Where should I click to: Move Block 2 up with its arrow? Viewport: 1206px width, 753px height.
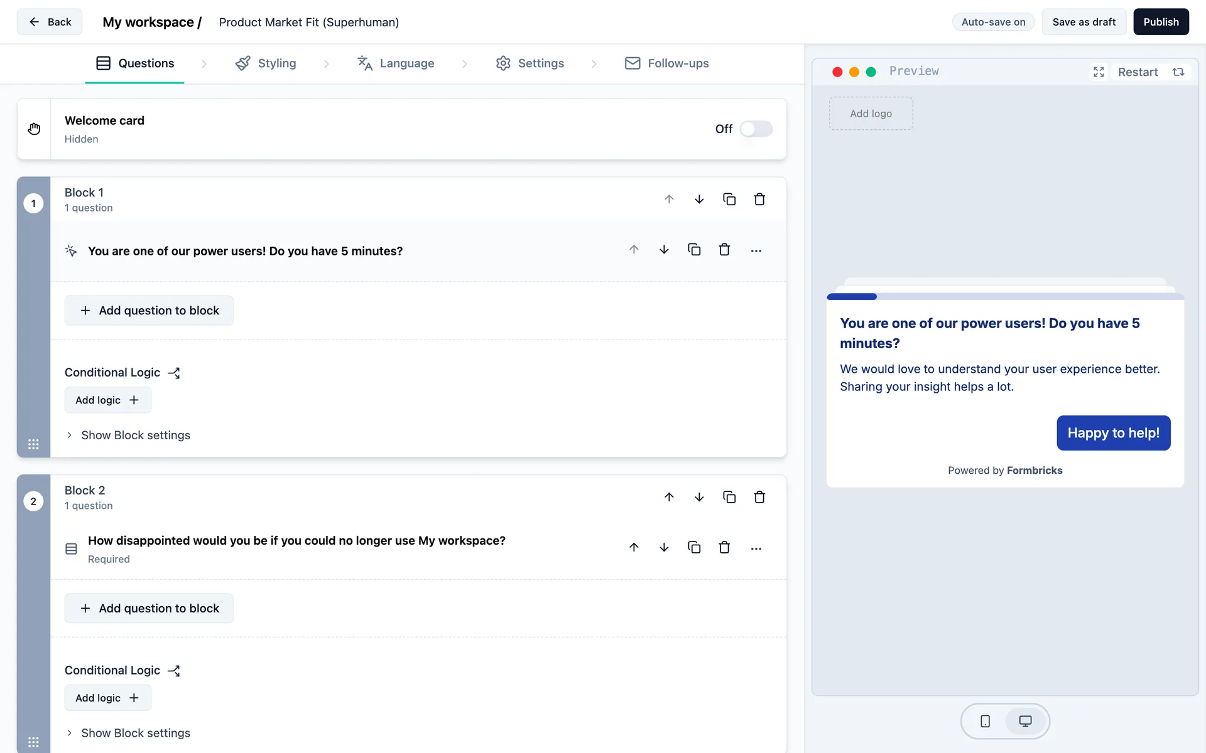[x=669, y=497]
